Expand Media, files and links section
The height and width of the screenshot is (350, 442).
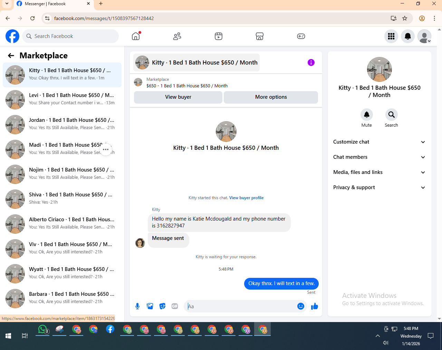379,172
